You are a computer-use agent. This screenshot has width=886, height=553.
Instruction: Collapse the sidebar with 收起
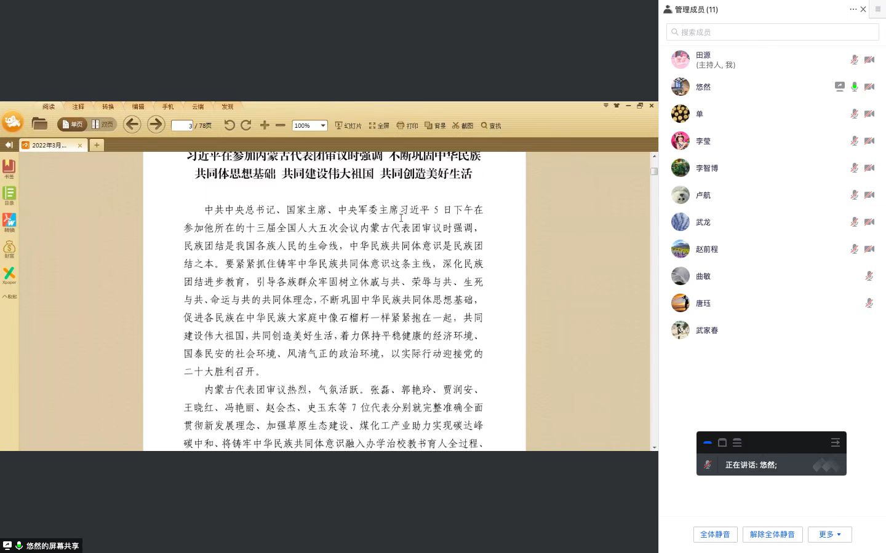9,296
